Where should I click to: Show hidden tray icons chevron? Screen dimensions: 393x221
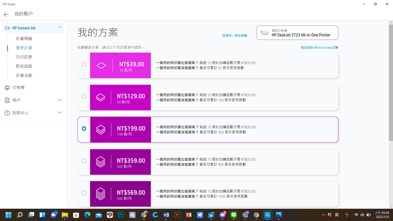[x=323, y=215]
